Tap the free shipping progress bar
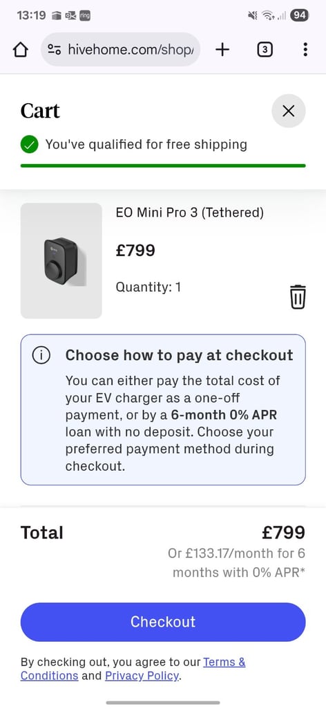The height and width of the screenshot is (709, 326). [163, 166]
